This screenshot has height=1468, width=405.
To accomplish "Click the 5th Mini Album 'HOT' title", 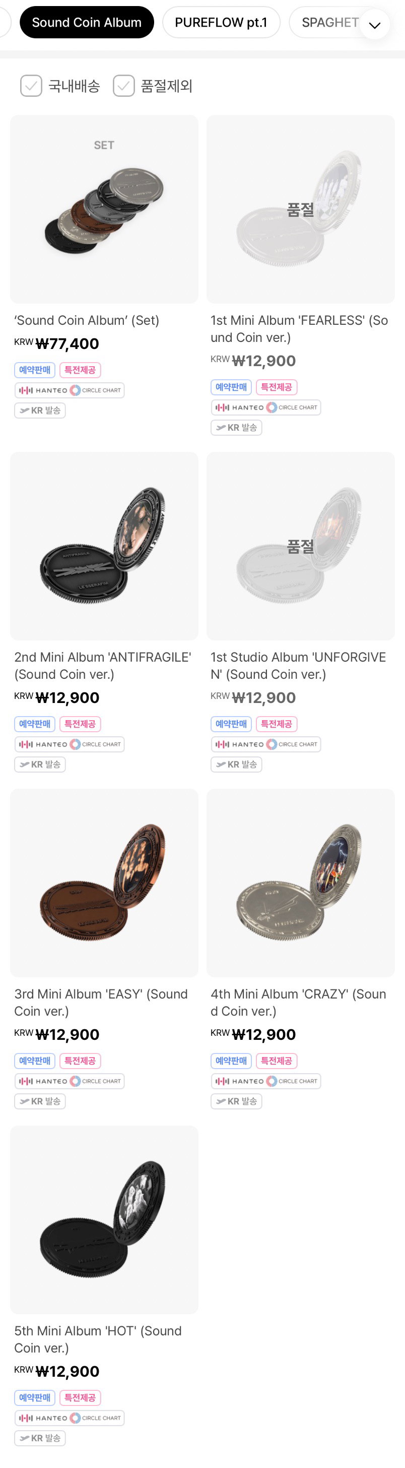I will [x=98, y=1339].
